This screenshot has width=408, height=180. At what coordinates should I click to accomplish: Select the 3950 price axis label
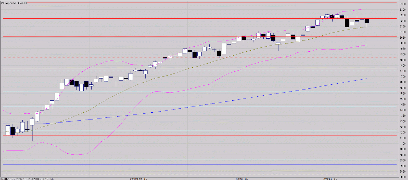click(x=403, y=161)
